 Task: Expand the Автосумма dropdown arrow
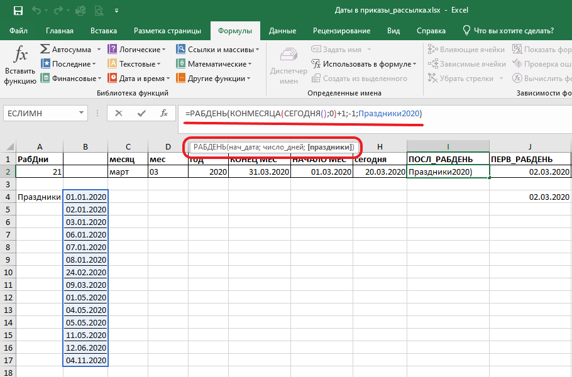click(99, 49)
